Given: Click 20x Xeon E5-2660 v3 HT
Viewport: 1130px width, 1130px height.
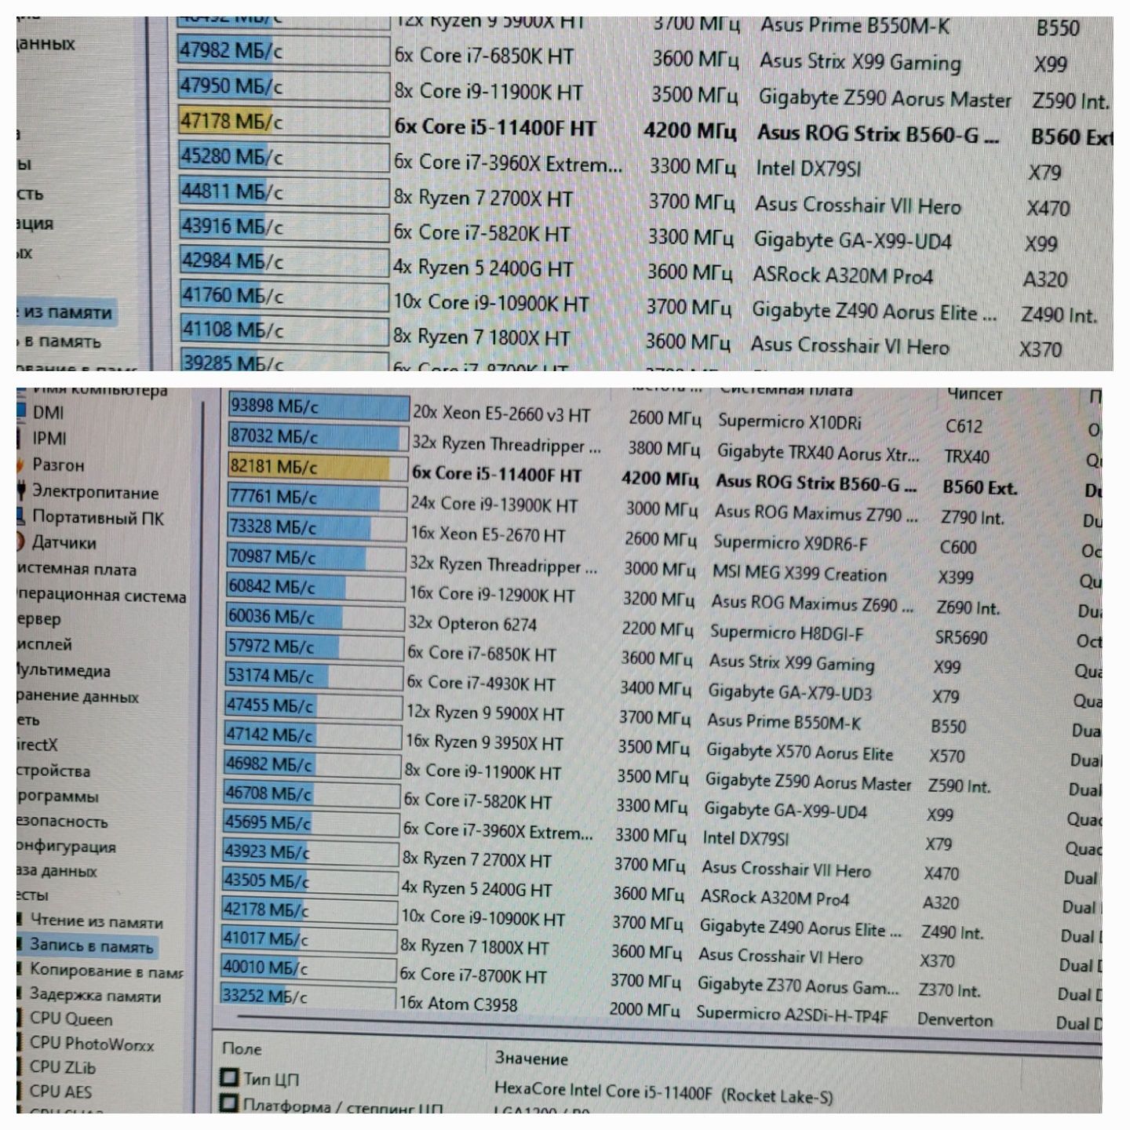Looking at the screenshot, I should click(501, 414).
